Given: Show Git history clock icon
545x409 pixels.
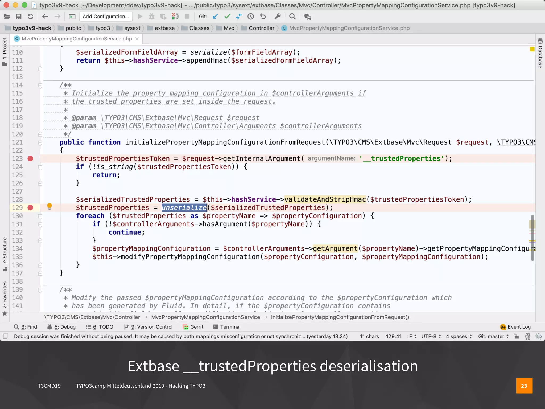Looking at the screenshot, I should tap(251, 17).
